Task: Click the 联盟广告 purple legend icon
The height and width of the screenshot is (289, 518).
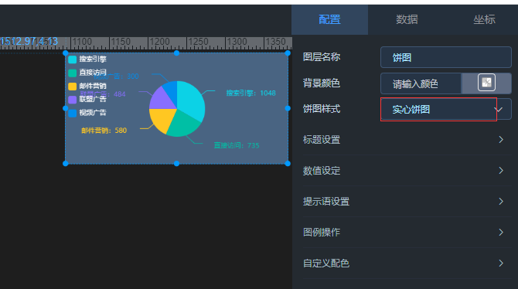Action: pyautogui.click(x=73, y=100)
